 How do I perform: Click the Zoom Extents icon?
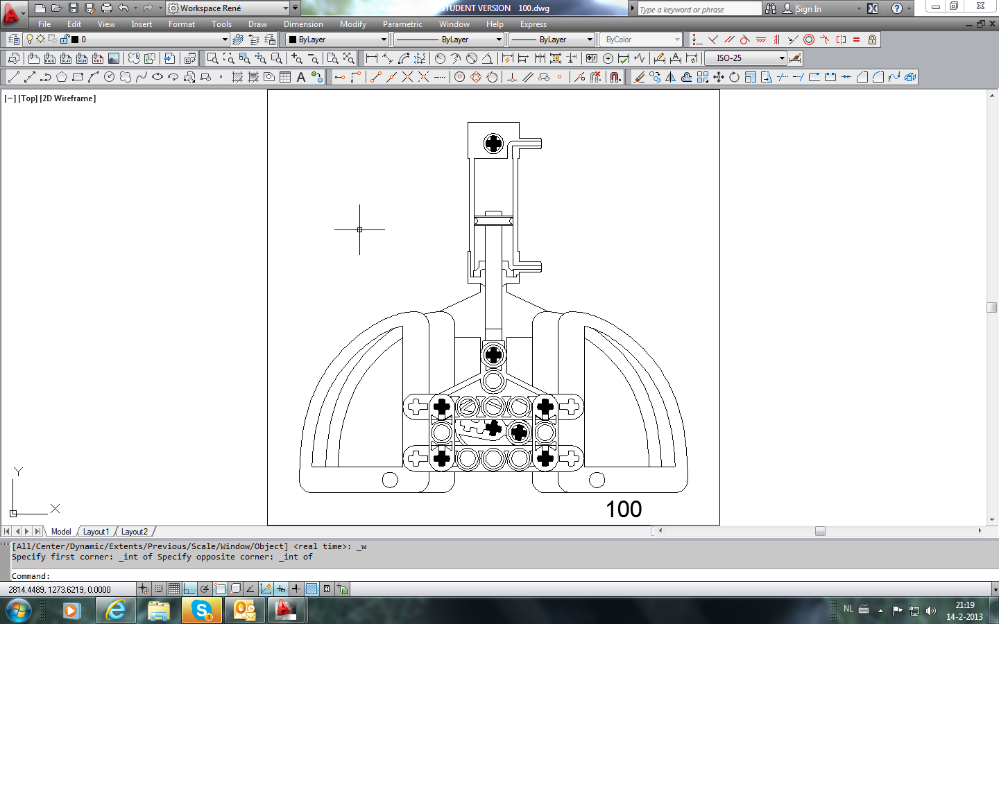click(348, 58)
